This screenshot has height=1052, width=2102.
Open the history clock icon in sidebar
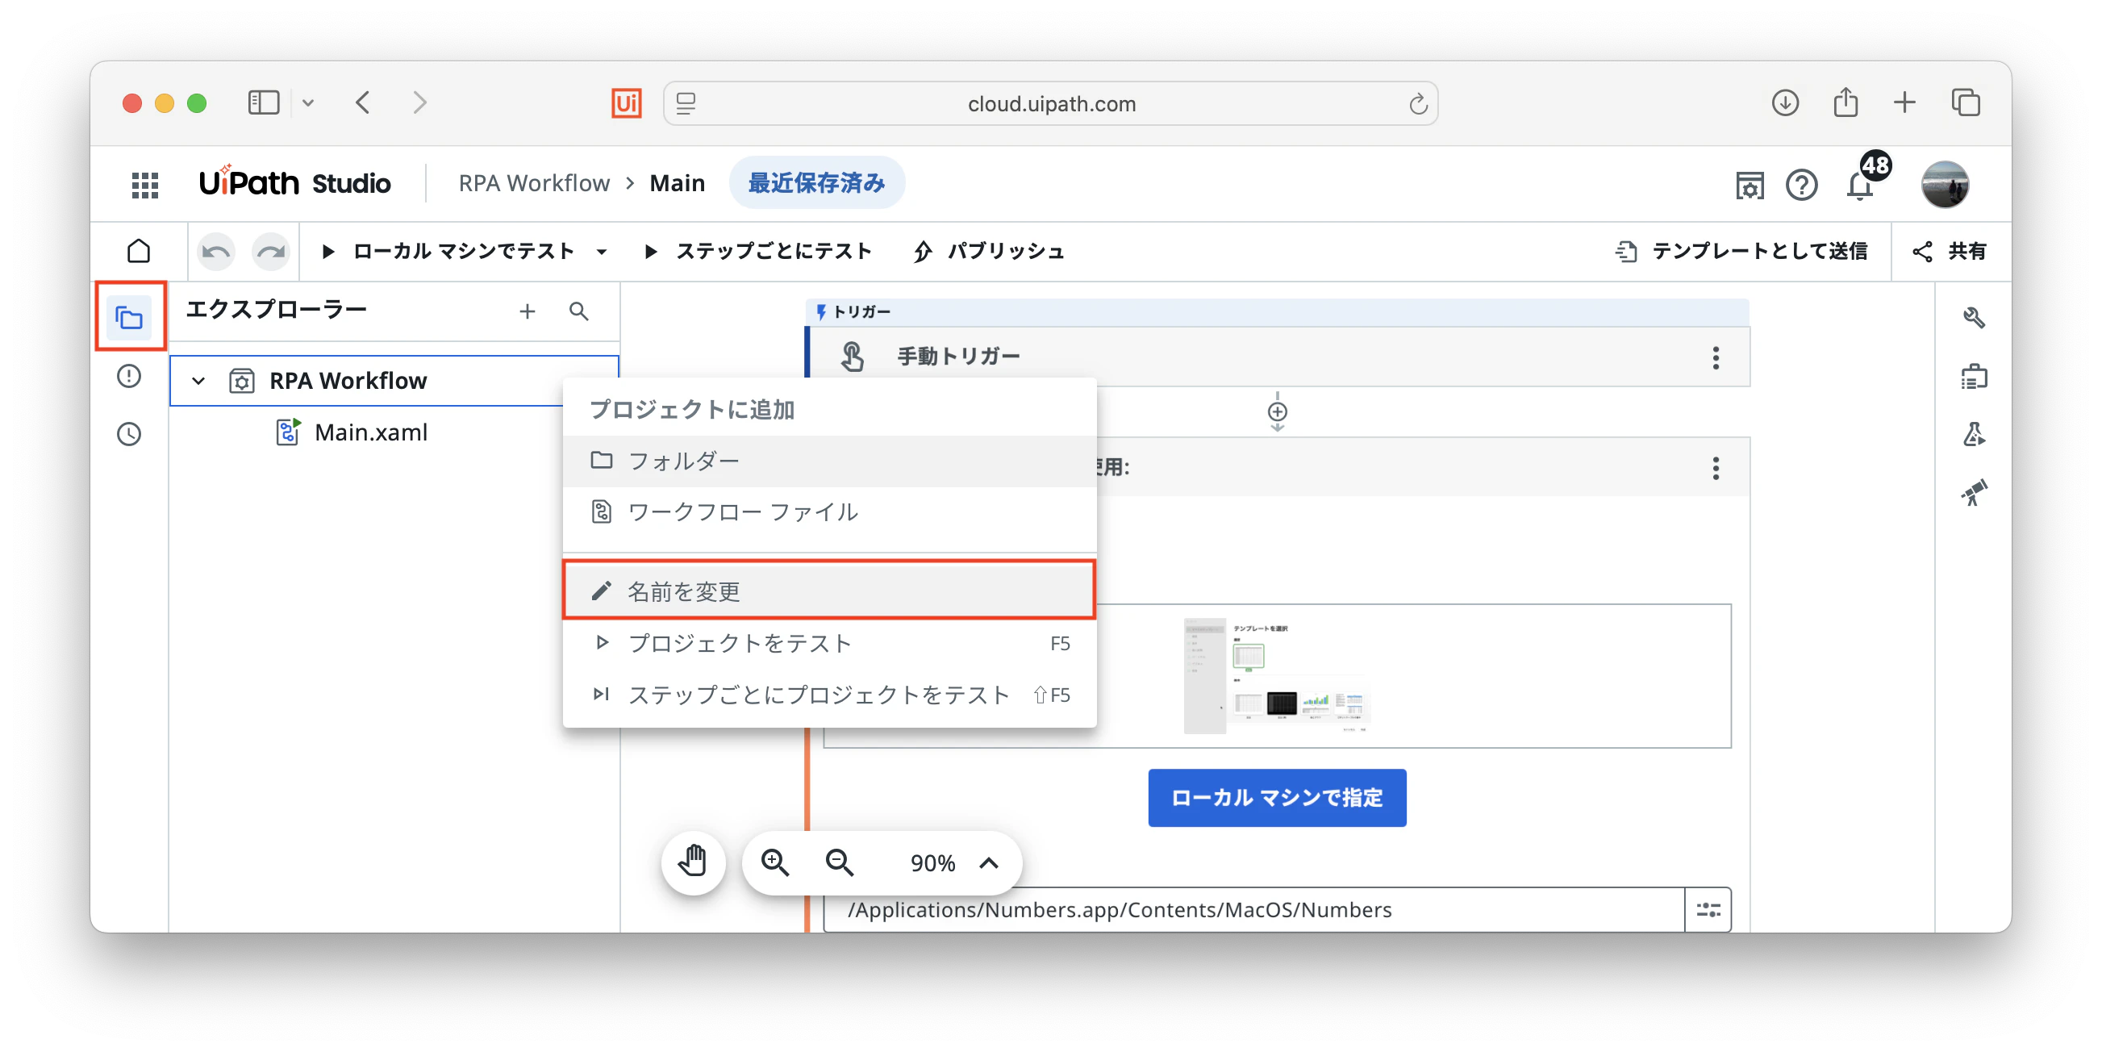click(x=129, y=433)
